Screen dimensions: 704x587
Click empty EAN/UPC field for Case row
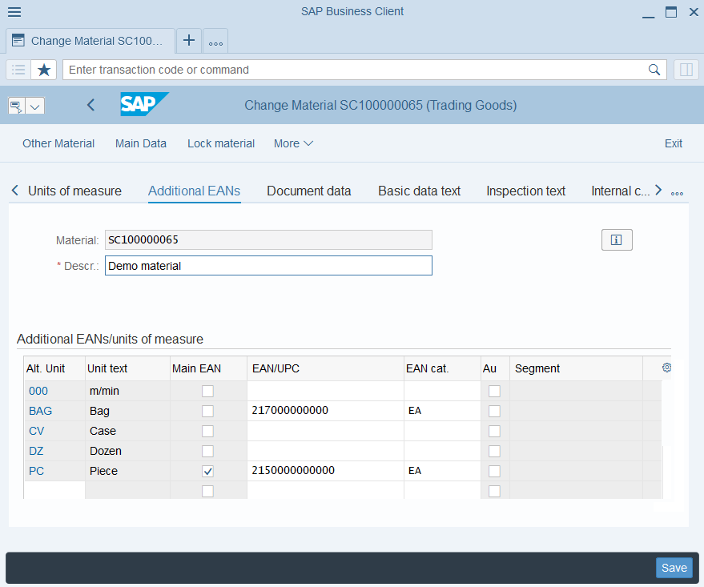[x=325, y=431]
